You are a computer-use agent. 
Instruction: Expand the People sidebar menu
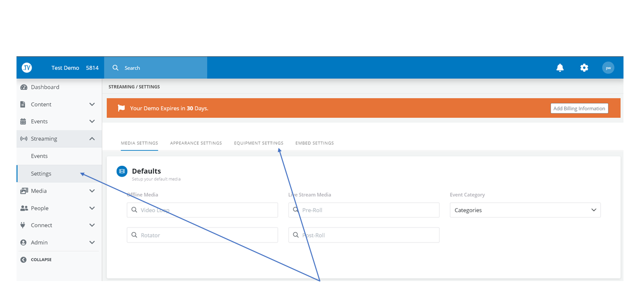(91, 208)
